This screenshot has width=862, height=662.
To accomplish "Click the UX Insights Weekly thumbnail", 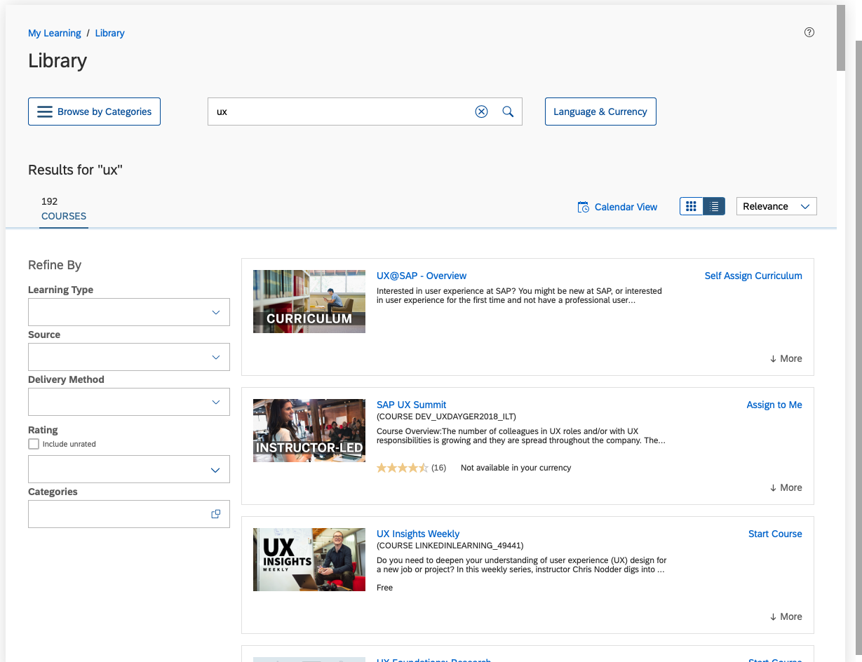I will (x=309, y=560).
